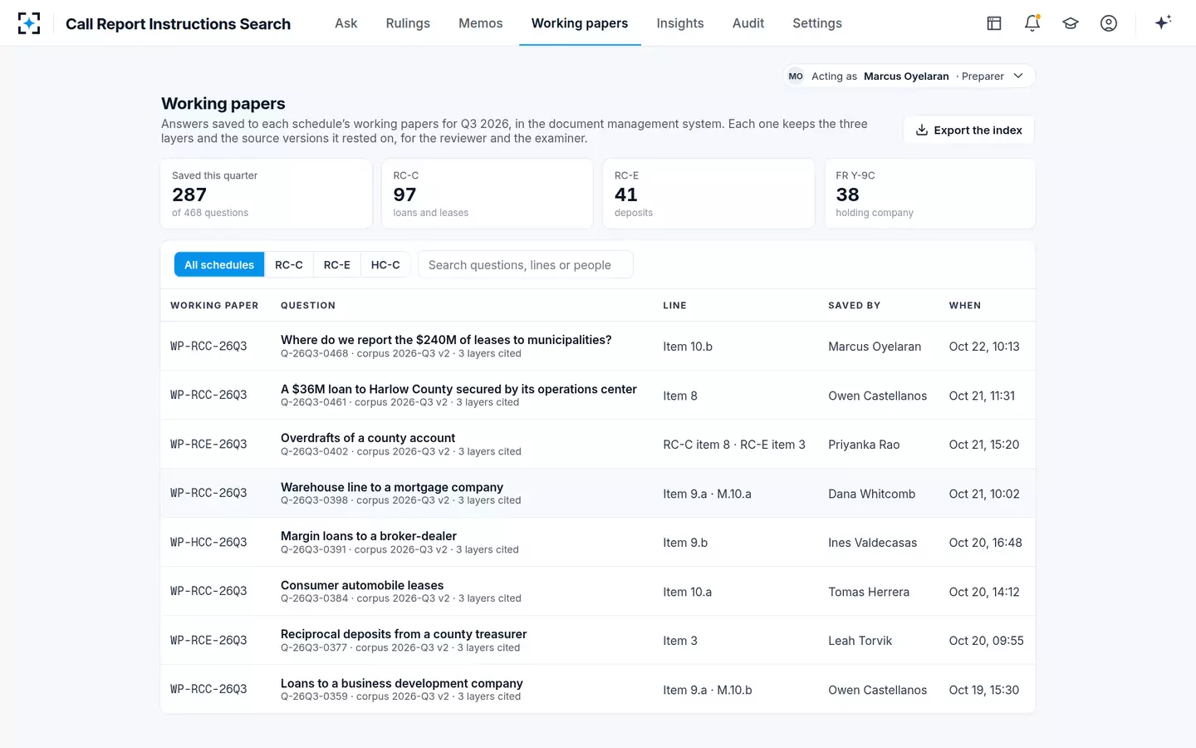Click the RC-E 41 deposits card
Viewport: 1196px width, 748px height.
[708, 194]
